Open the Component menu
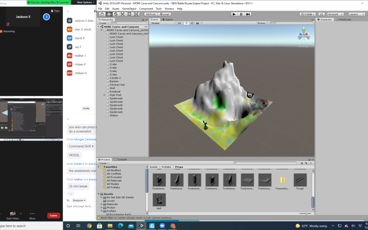Viewport: 368px width, 230px height. [146, 9]
